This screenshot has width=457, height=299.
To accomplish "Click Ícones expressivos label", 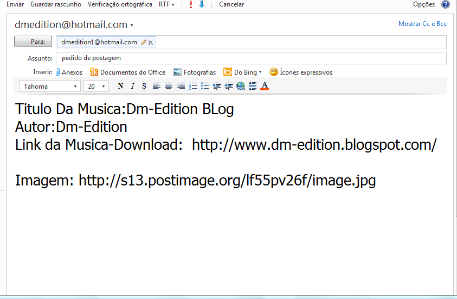I will (306, 72).
